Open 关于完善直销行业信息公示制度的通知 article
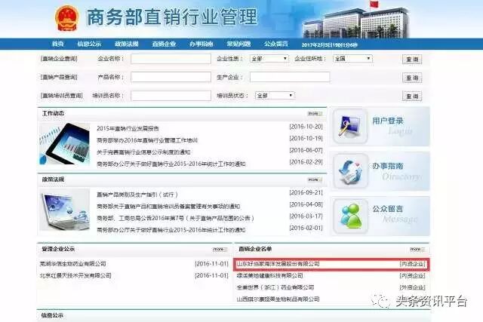 [143, 152]
